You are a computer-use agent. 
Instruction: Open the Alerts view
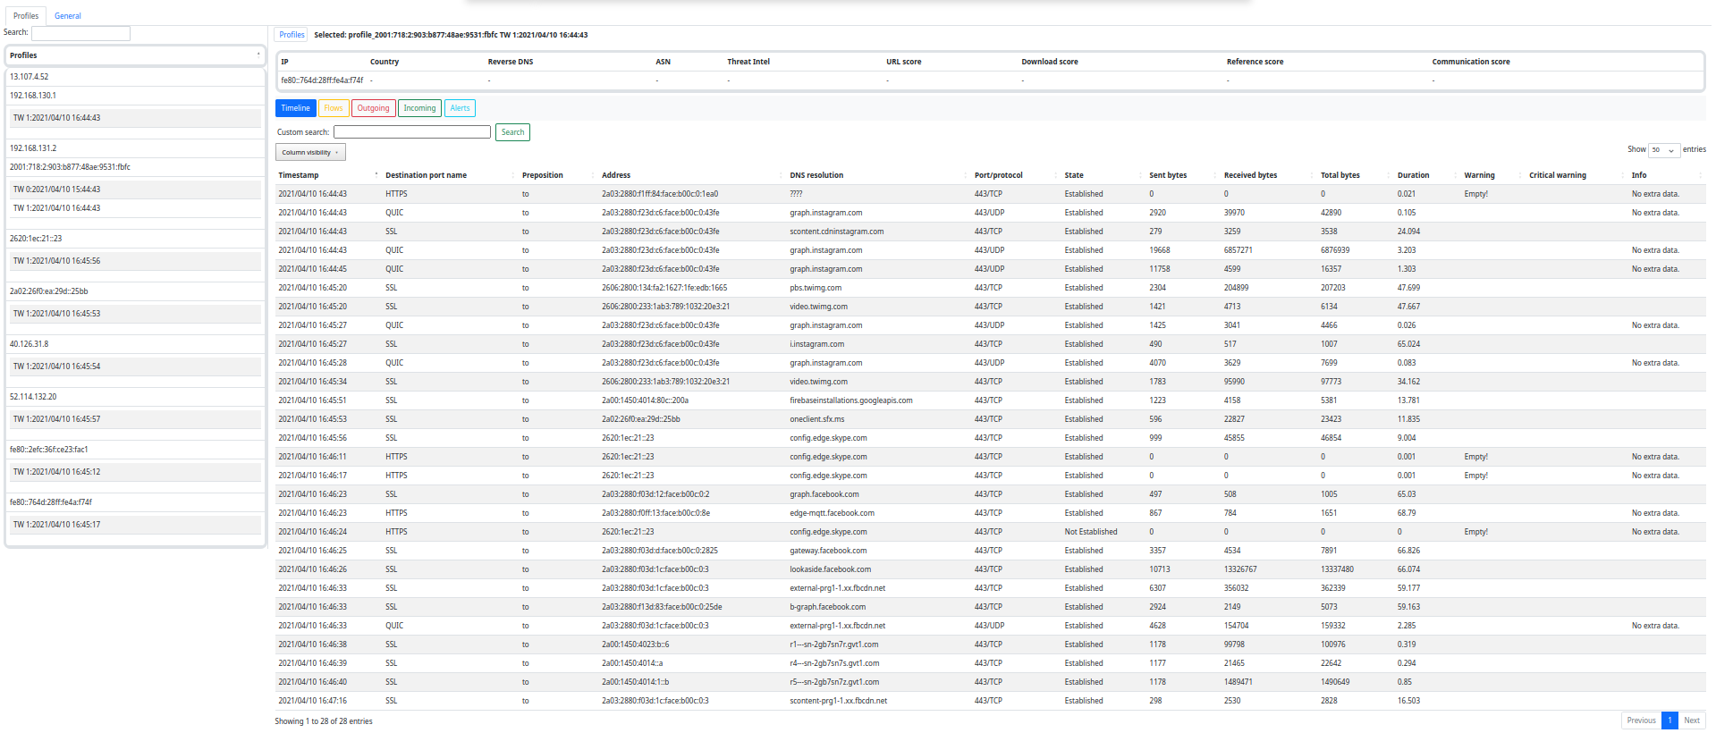[x=460, y=108]
